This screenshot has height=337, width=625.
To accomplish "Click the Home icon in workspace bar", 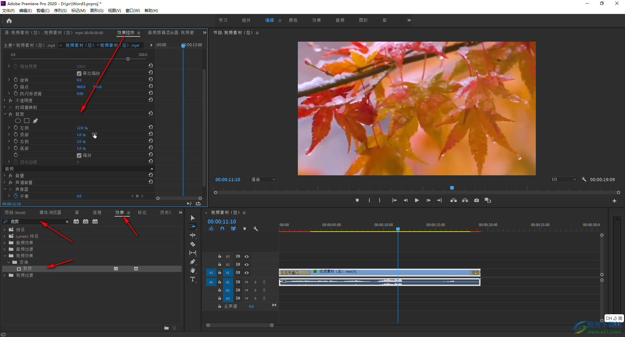I will [9, 21].
